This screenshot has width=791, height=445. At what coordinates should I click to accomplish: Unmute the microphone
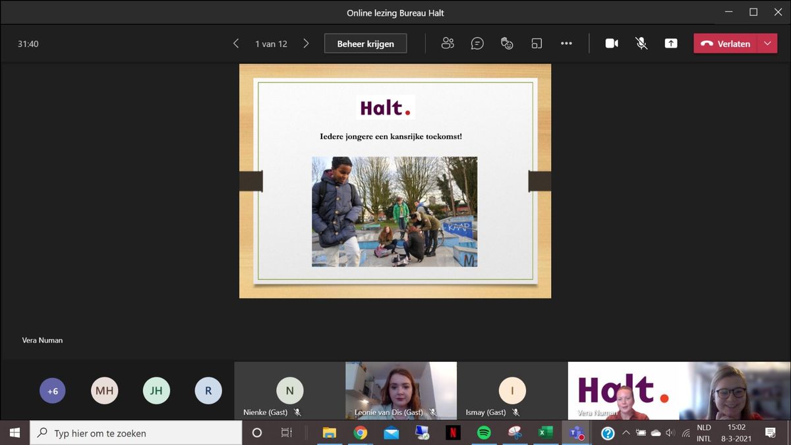click(641, 44)
